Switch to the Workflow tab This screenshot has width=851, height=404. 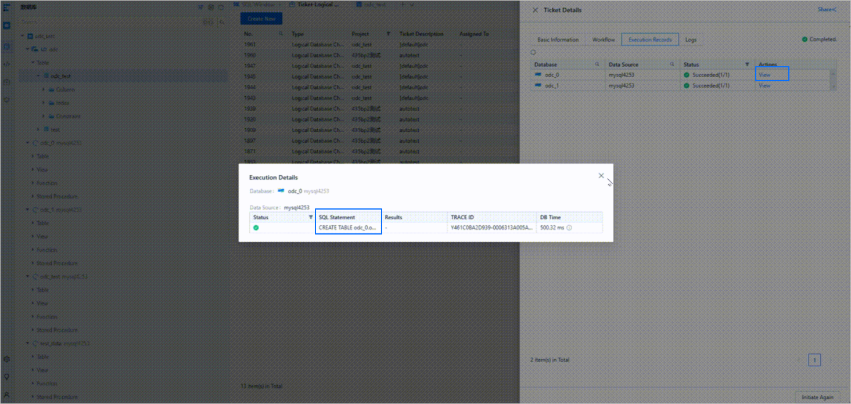point(604,40)
